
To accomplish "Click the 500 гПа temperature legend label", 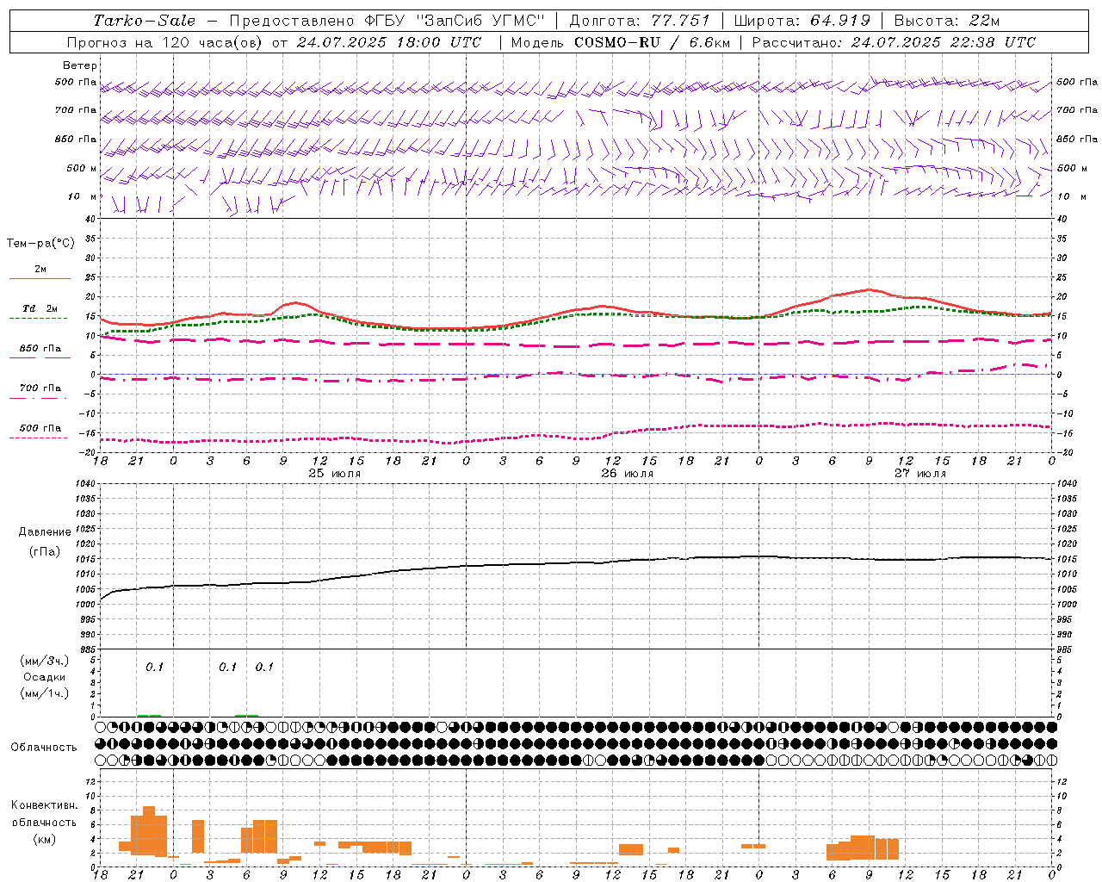I will pyautogui.click(x=40, y=428).
